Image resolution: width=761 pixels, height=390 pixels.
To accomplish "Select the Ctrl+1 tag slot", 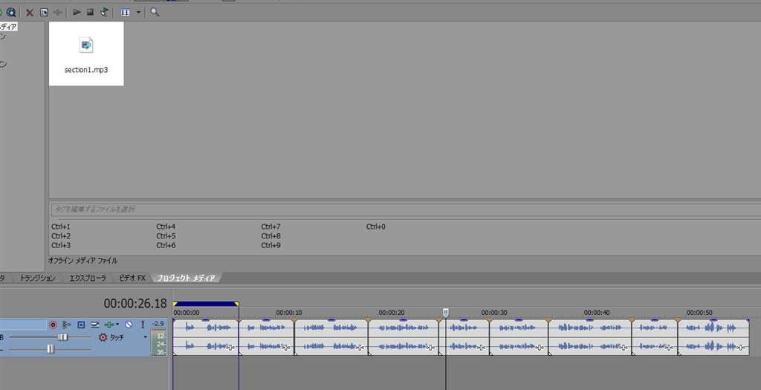I will [61, 227].
